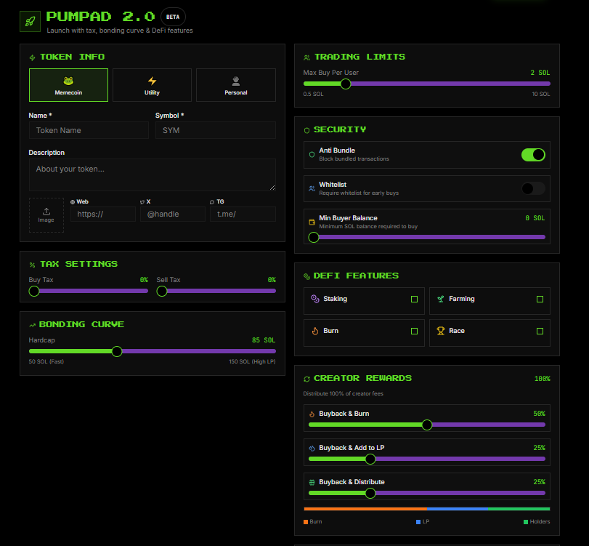Click the green Holders legend swatch
Viewport: 589px width, 546px height.
pos(526,522)
